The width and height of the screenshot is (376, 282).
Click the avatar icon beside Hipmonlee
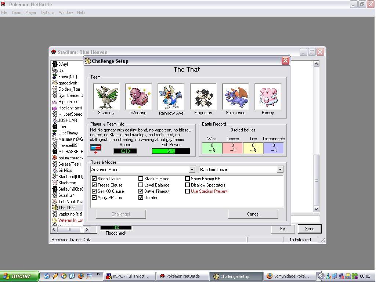pyautogui.click(x=55, y=102)
